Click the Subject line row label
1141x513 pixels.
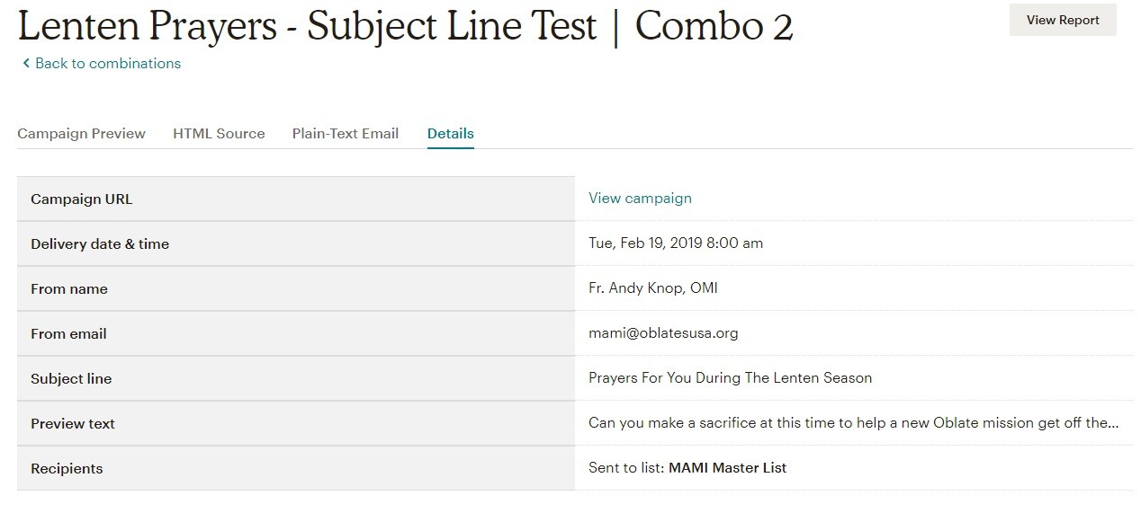click(71, 379)
